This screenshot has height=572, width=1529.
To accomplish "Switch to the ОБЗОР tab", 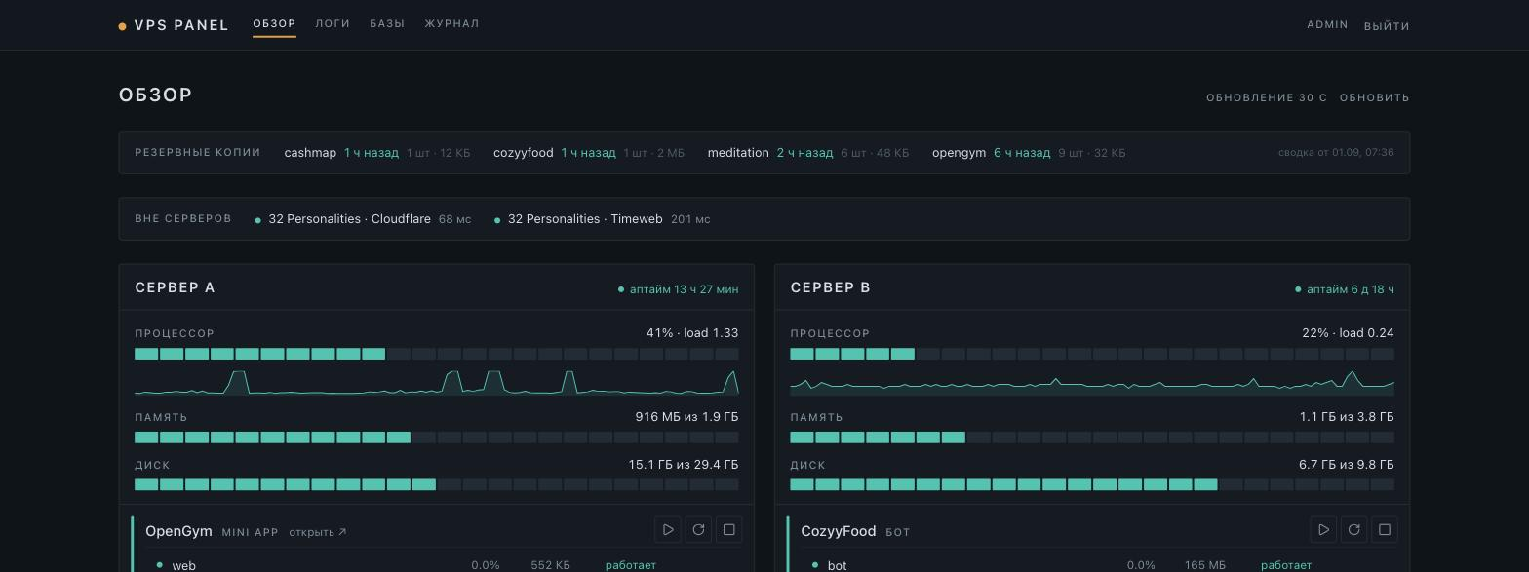I will coord(274,23).
